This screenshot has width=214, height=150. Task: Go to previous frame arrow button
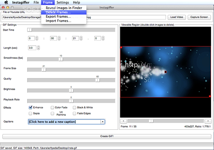[123, 121]
